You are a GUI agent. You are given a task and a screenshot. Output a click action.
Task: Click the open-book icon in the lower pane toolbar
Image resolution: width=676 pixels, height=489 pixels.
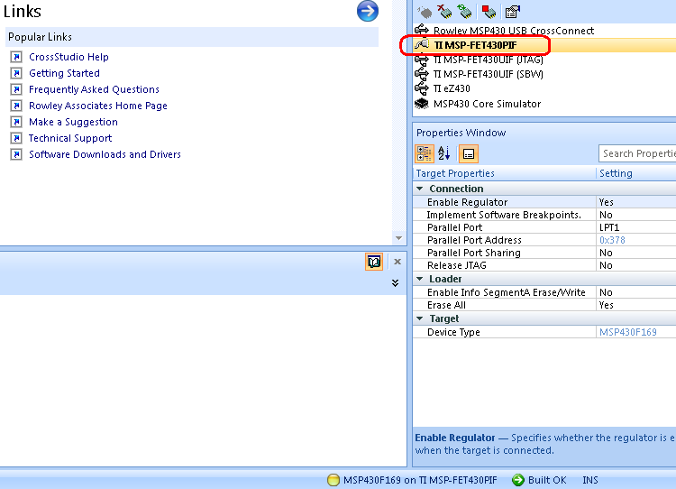click(x=374, y=262)
